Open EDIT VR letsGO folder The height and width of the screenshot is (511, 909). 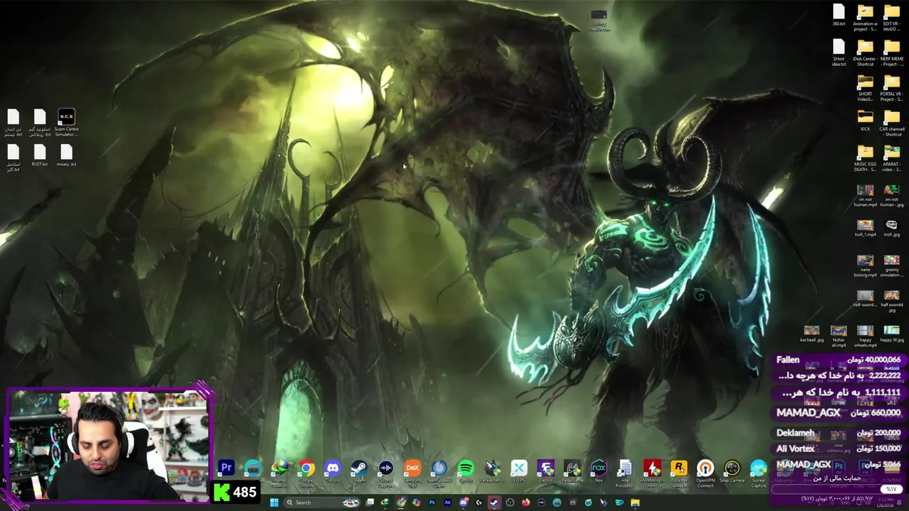[892, 18]
